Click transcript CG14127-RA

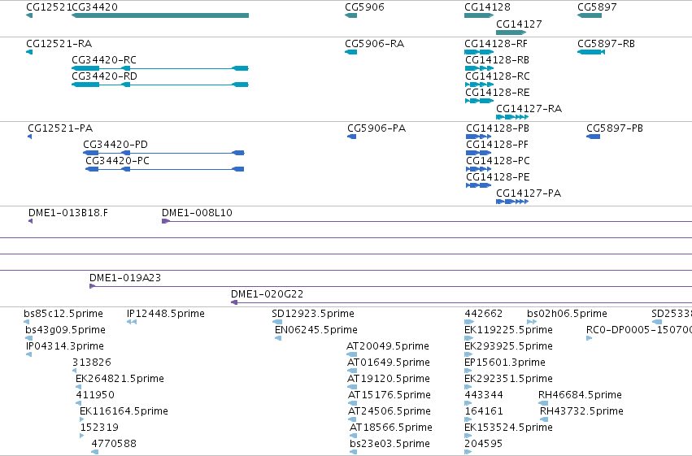coord(512,117)
